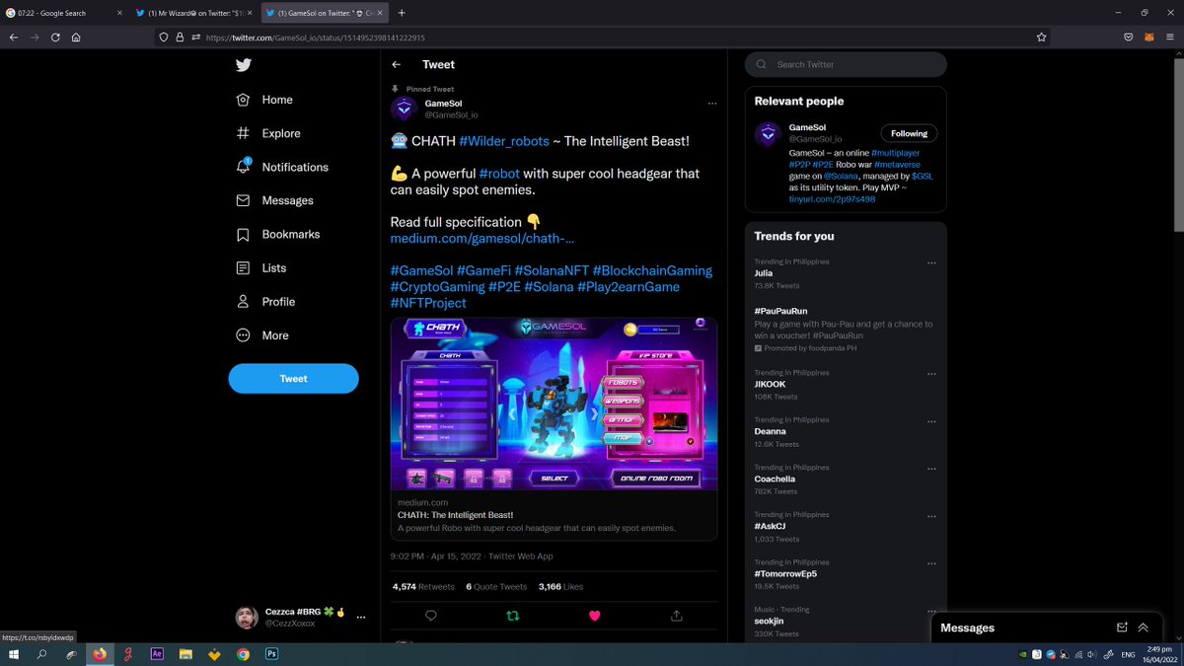Open the CHATH game card image
Viewport: 1184px width, 666px height.
pos(554,405)
